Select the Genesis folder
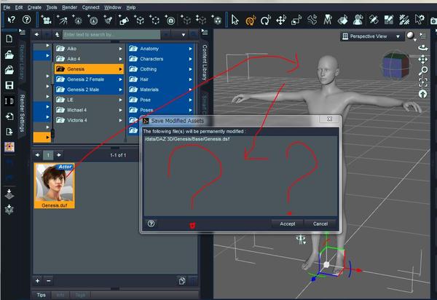437x300 pixels. pyautogui.click(x=89, y=69)
